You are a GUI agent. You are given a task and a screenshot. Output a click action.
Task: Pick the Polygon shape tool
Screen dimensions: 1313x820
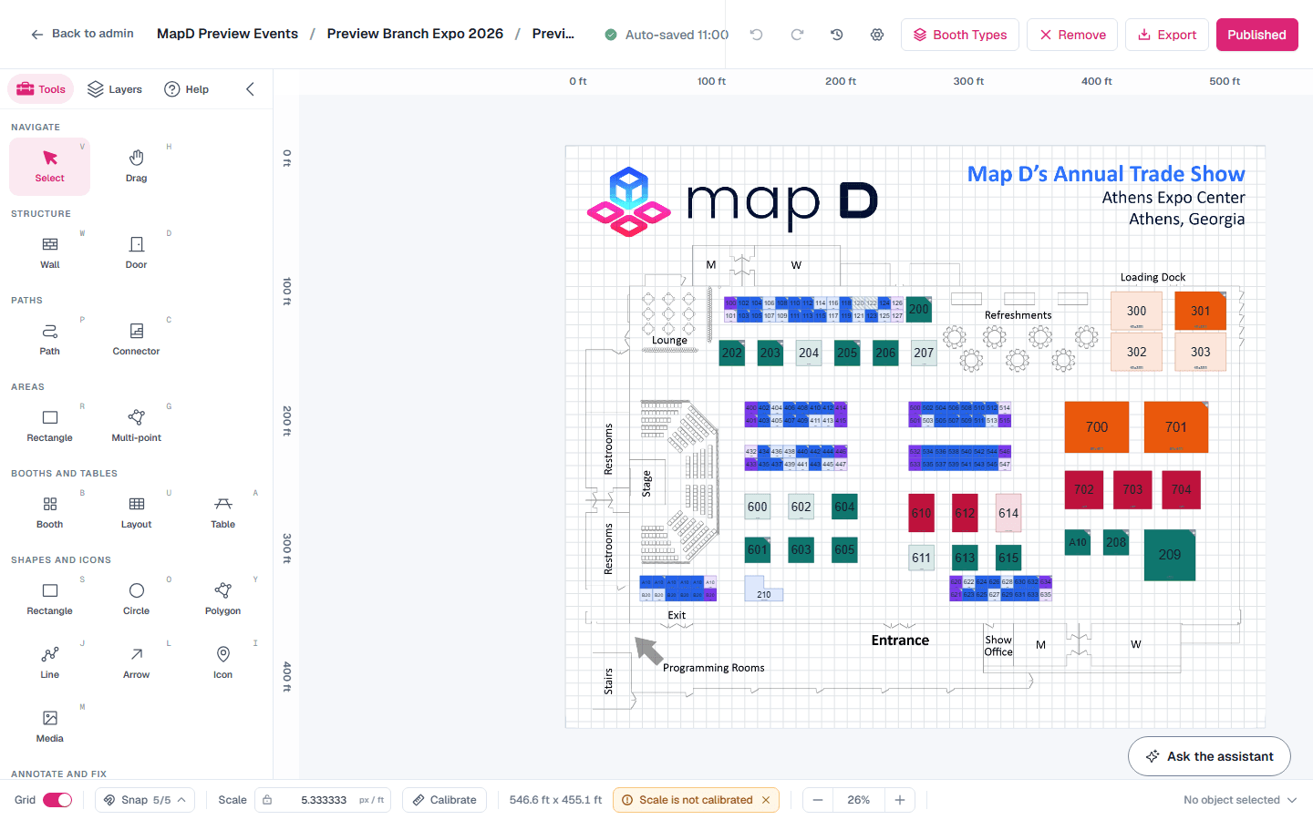(222, 599)
